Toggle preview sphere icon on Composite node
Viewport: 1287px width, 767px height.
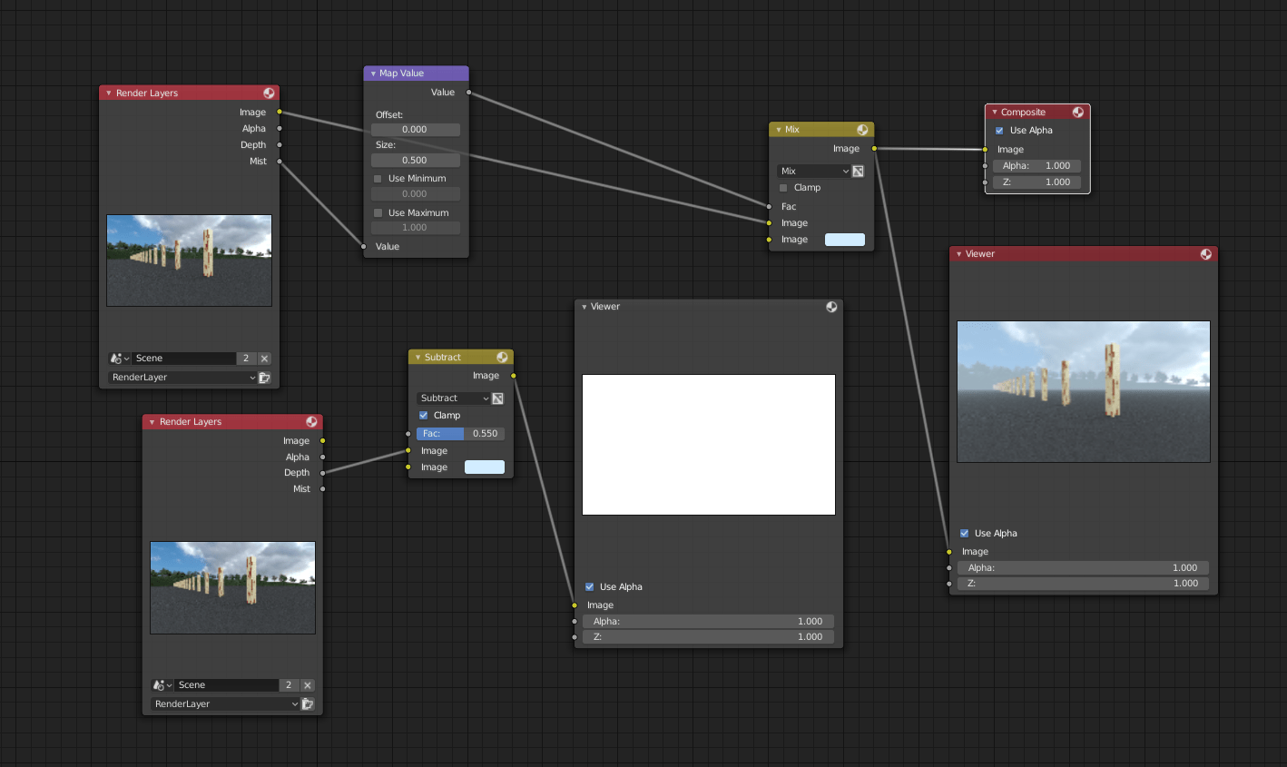pyautogui.click(x=1078, y=112)
